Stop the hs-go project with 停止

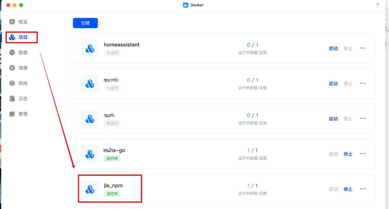[348, 154]
